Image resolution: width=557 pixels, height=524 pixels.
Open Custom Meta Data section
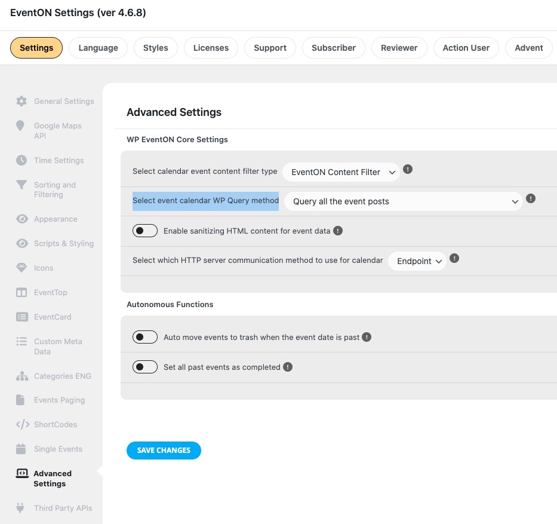(59, 347)
